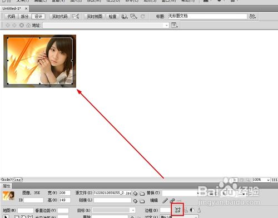Screen dimensions: 278x218
Task: Click the 源文件 source file field
Action: tap(112, 193)
